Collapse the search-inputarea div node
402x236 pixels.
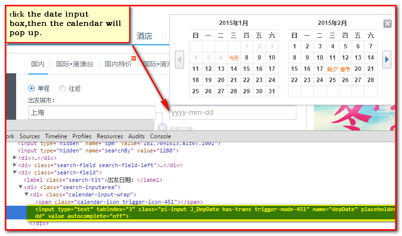click(21, 187)
